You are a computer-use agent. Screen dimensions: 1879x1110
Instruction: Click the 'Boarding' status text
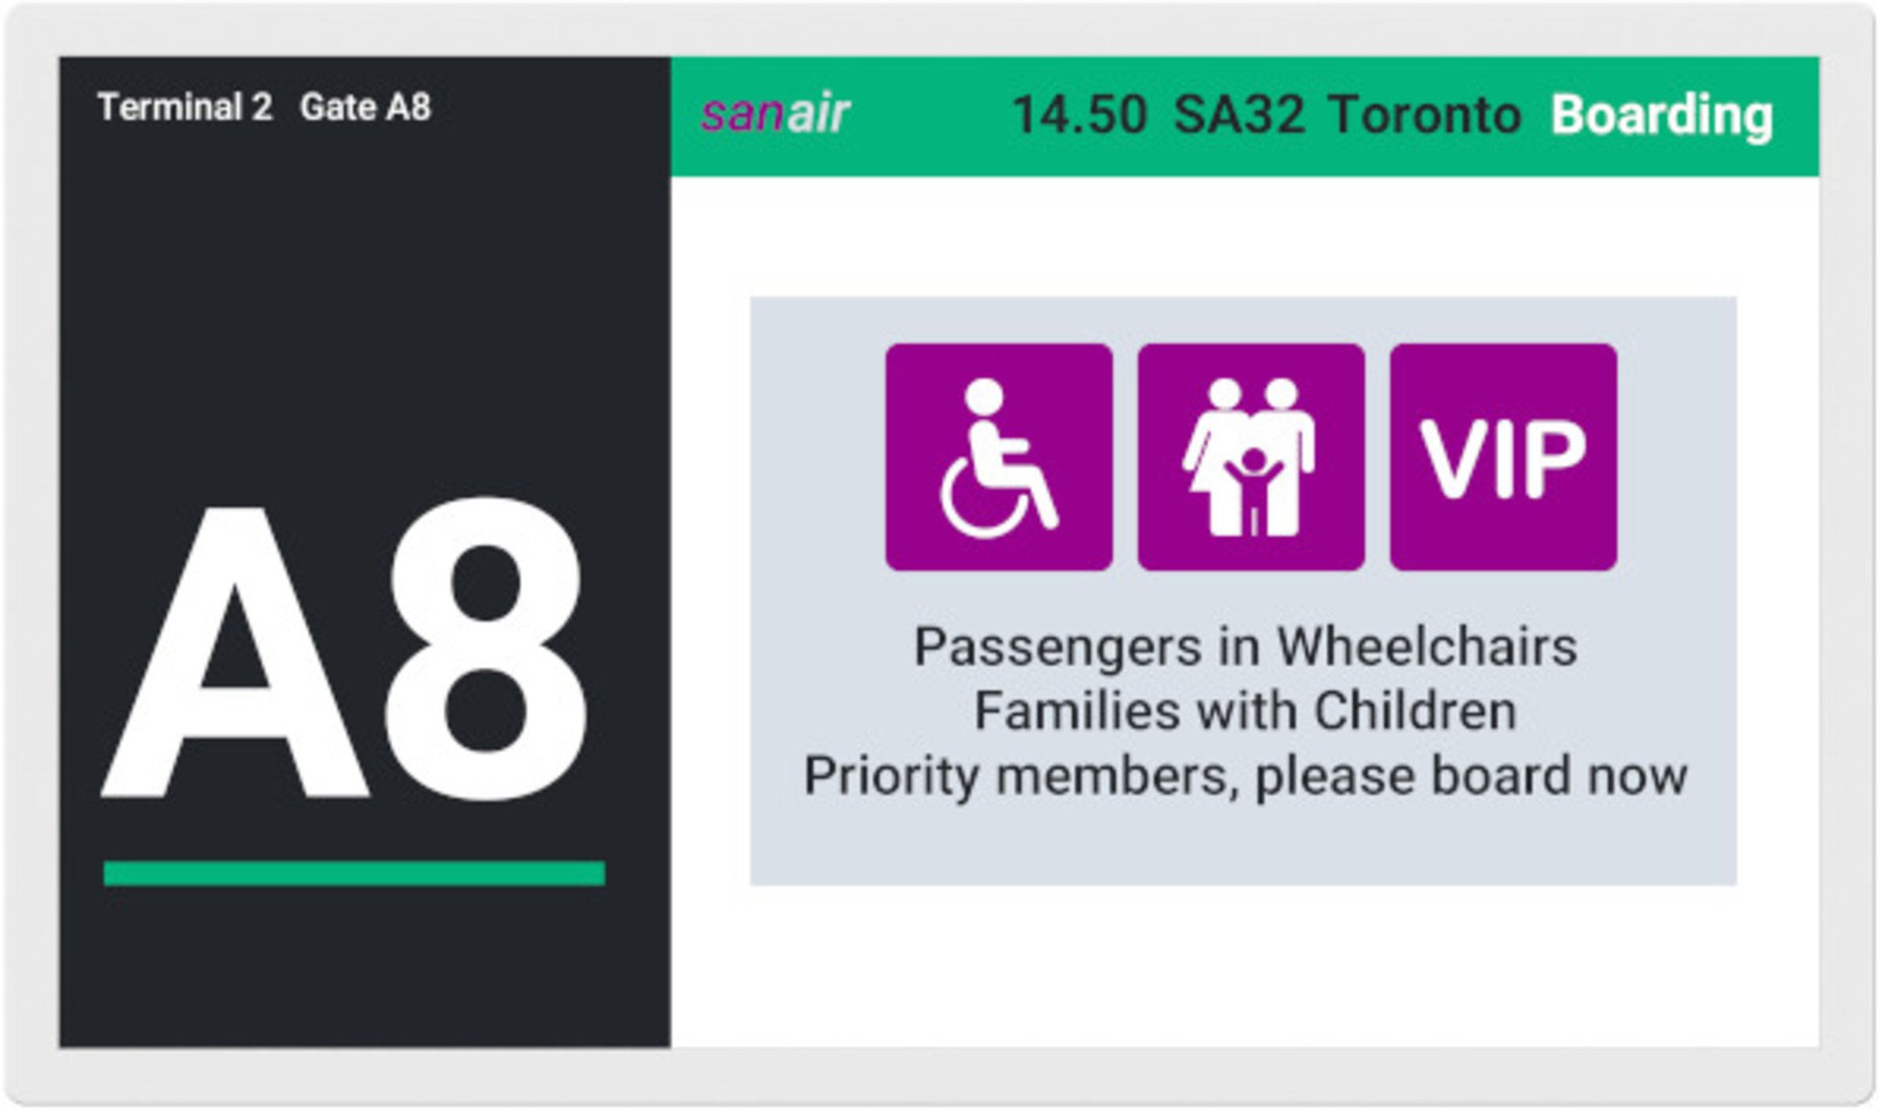point(1661,116)
